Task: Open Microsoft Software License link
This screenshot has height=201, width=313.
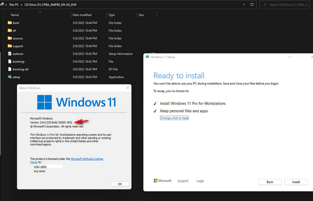Action: [x=87, y=159]
